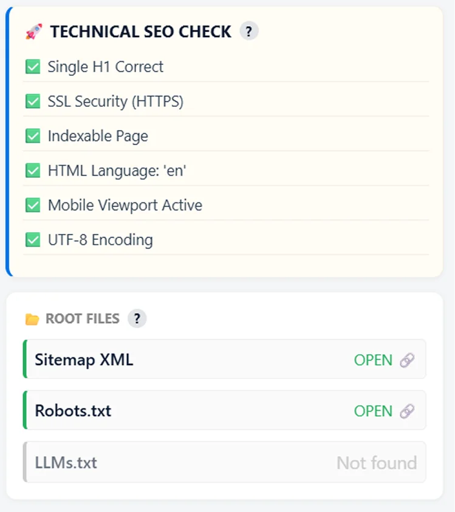Viewport: 455px width, 512px height.
Task: Click the folder icon next to Root Files
Action: pyautogui.click(x=34, y=318)
